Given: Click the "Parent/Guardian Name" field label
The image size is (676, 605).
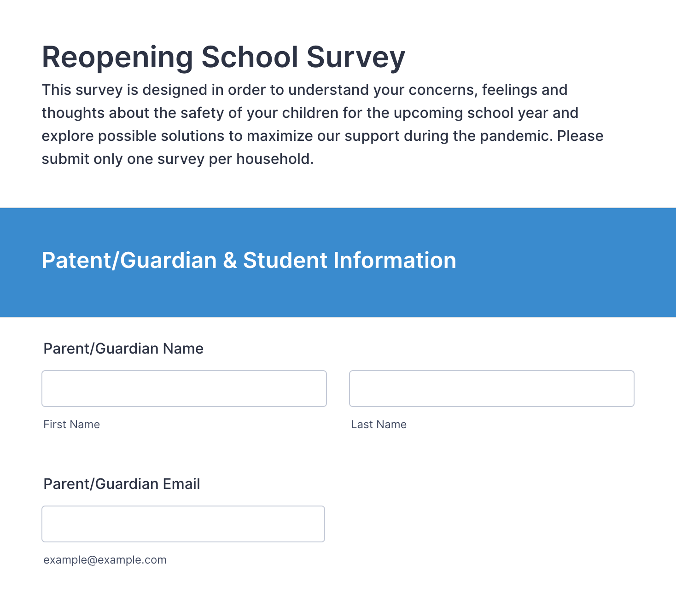Looking at the screenshot, I should coord(123,349).
